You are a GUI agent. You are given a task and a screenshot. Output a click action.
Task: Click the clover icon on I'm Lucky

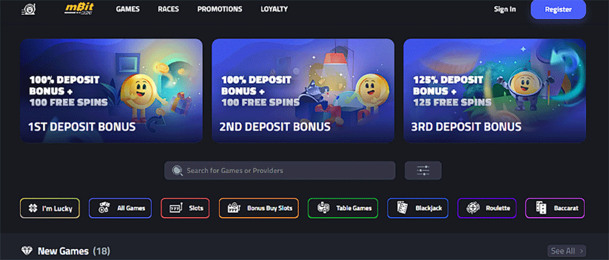(x=33, y=208)
